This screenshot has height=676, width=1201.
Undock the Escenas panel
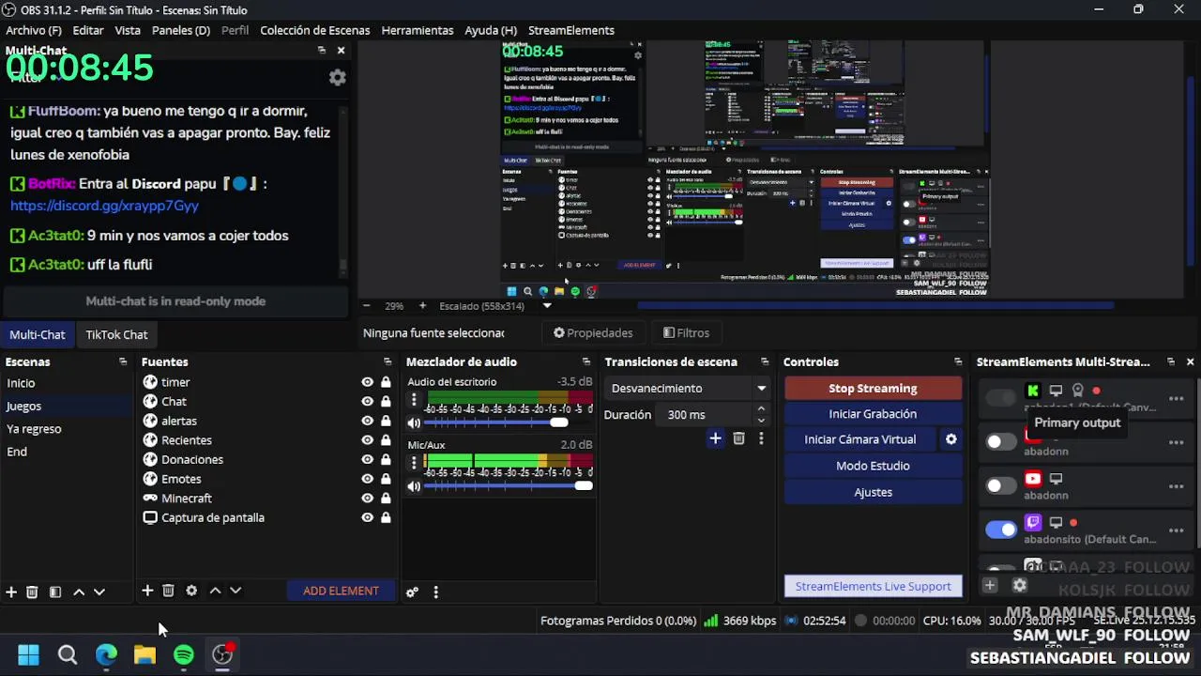(x=122, y=361)
